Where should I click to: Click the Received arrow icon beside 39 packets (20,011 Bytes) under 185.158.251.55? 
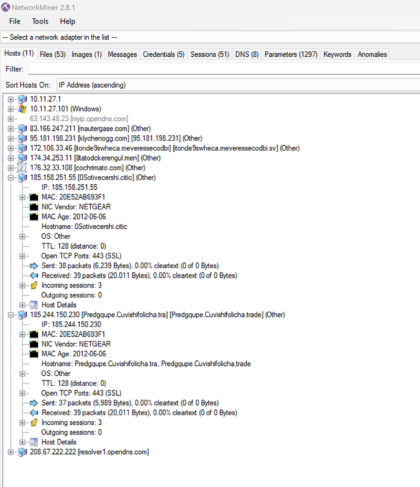(x=34, y=276)
